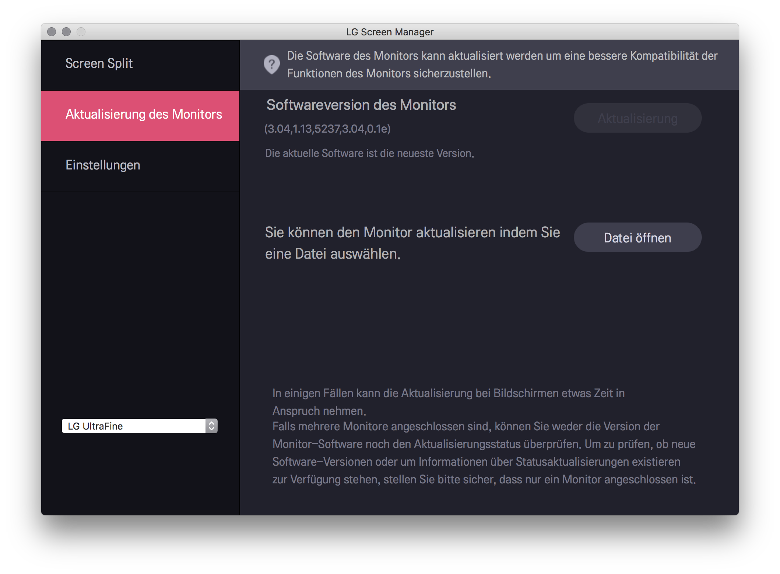Click the Aktualisierung button
The image size is (780, 574).
637,118
